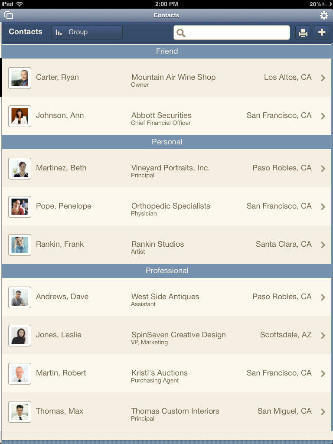Expand Pope, Penelope details chevron

(323, 207)
